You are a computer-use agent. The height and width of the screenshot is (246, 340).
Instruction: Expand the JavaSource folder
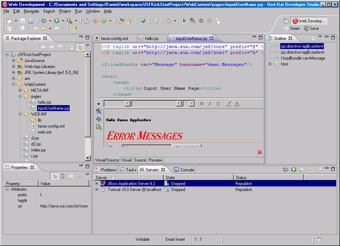click(x=13, y=60)
